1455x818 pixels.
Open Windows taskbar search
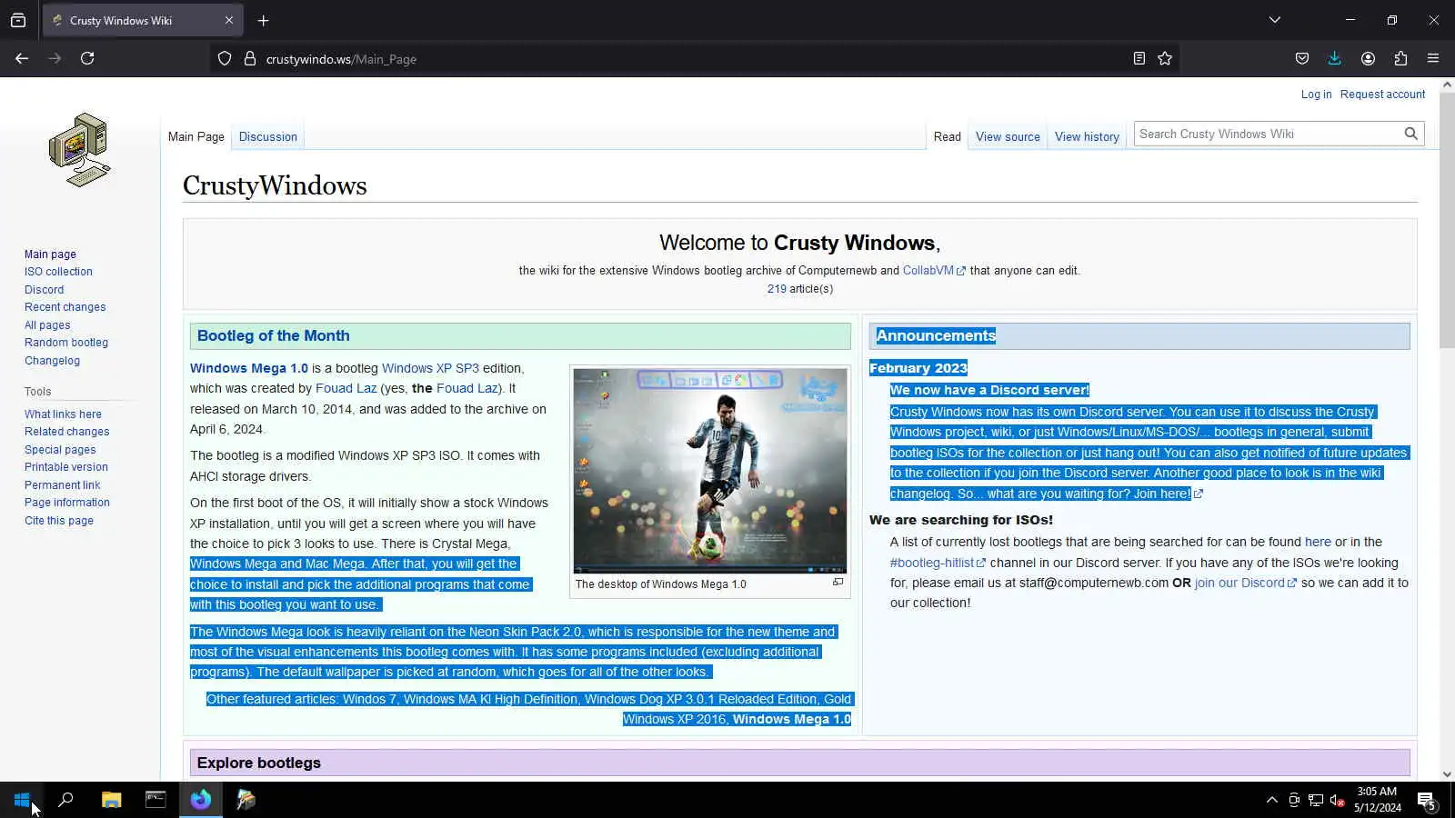pos(65,800)
